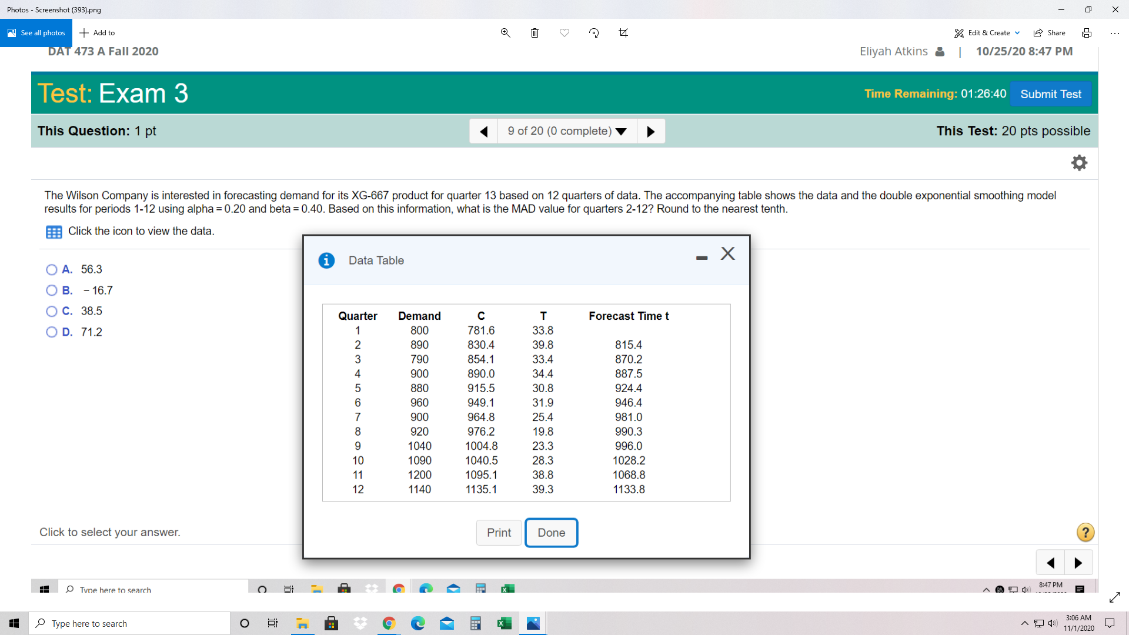
Task: Go to the previous exam question arrow
Action: [x=484, y=131]
